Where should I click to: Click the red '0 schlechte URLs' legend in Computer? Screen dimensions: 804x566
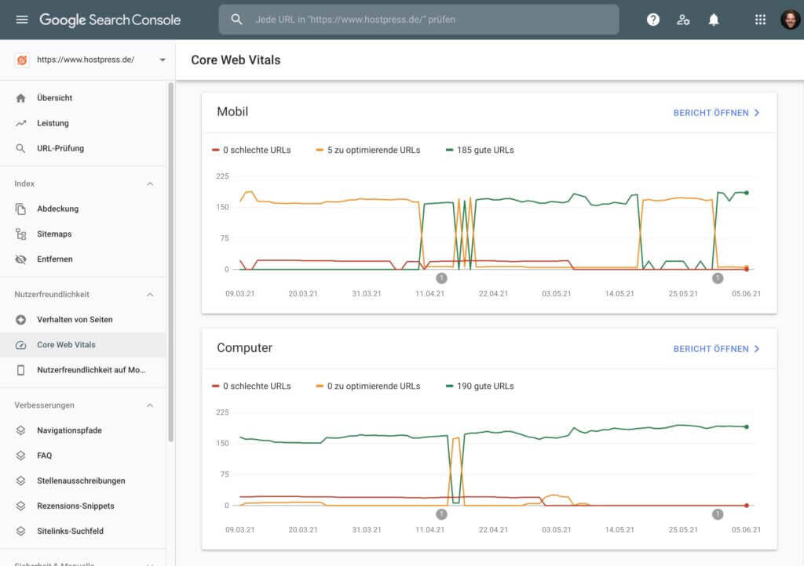(251, 386)
